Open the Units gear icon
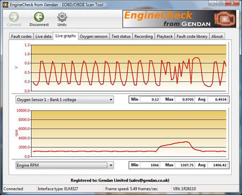Screen dimensions: 242x195 coord(62,17)
